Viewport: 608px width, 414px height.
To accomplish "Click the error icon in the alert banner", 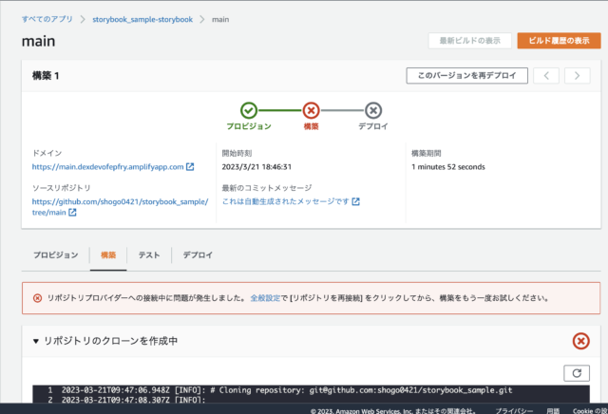I will tap(37, 298).
